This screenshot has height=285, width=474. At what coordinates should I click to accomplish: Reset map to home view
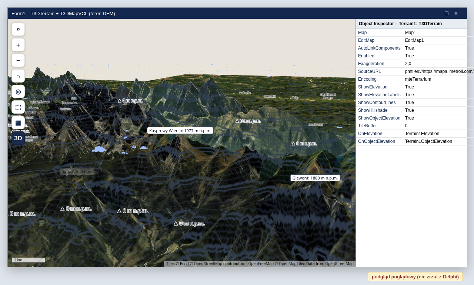pos(18,76)
